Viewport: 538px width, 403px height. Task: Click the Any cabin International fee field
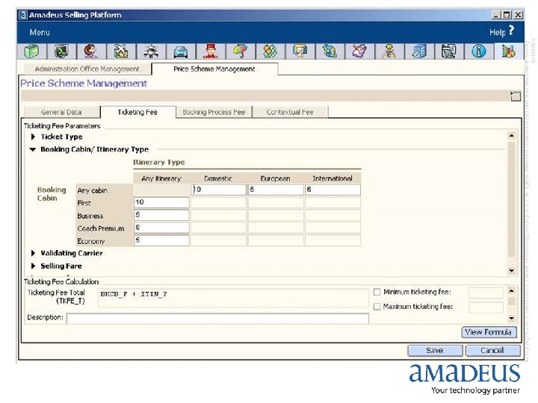tap(333, 190)
